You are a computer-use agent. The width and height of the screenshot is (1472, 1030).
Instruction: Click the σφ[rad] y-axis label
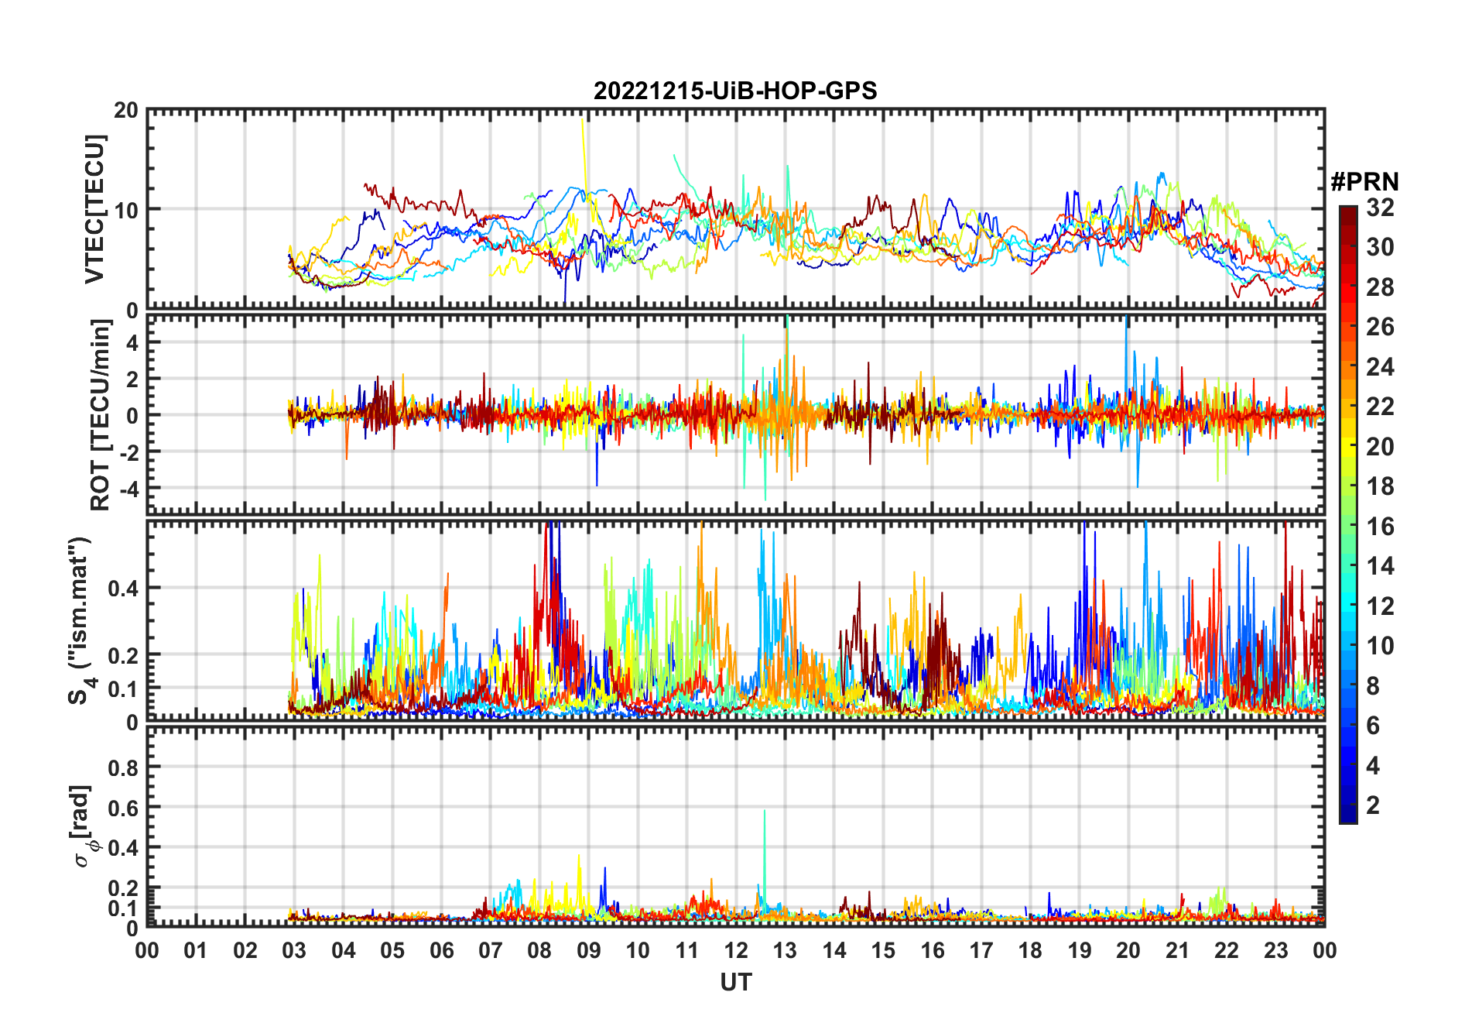(84, 826)
